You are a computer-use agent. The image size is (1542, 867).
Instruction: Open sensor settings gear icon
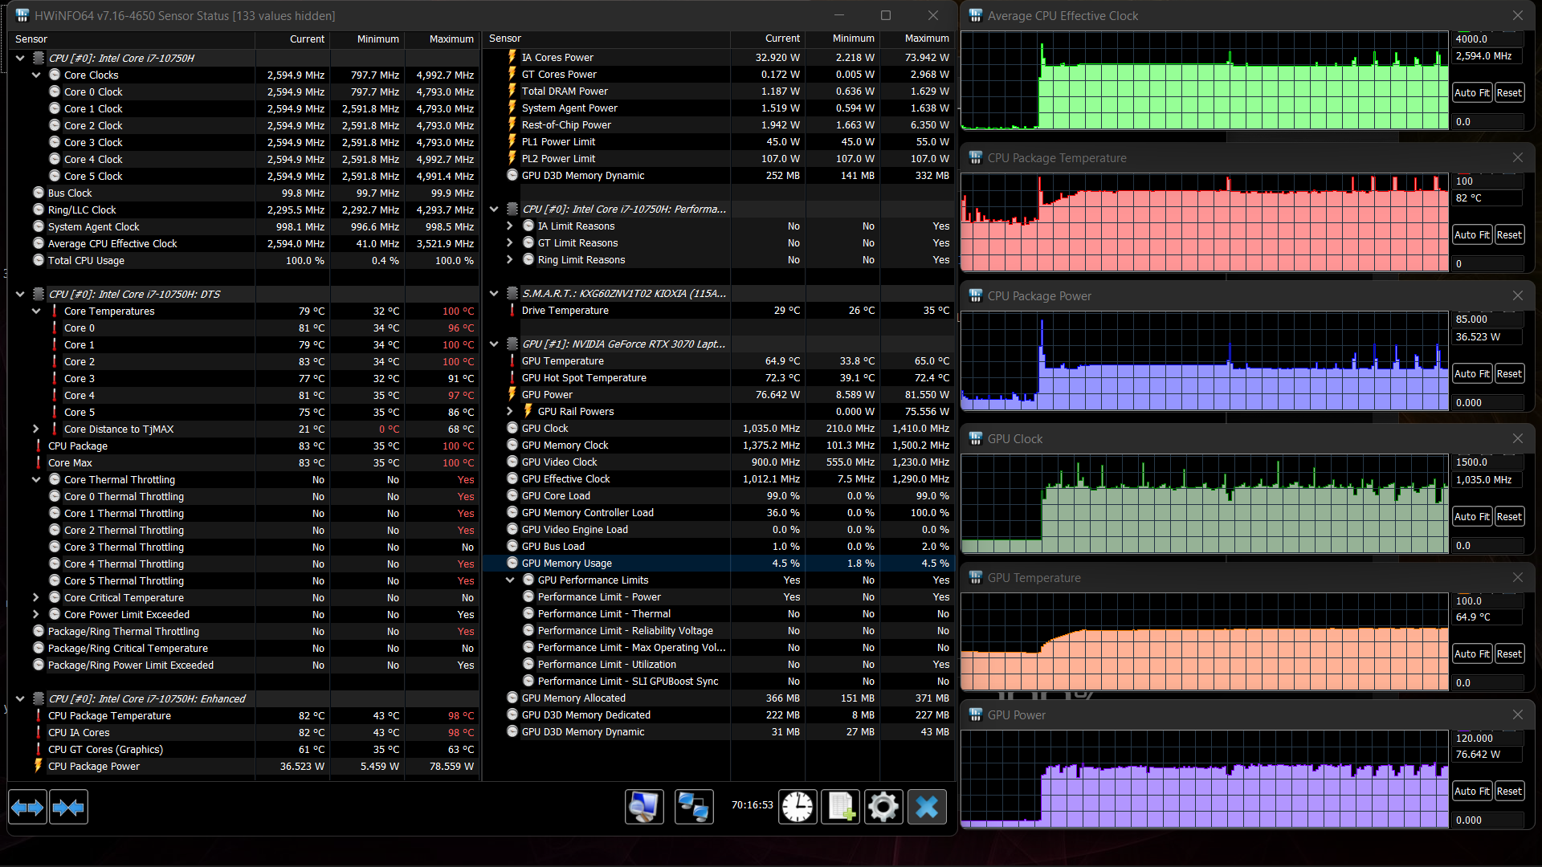coord(883,807)
